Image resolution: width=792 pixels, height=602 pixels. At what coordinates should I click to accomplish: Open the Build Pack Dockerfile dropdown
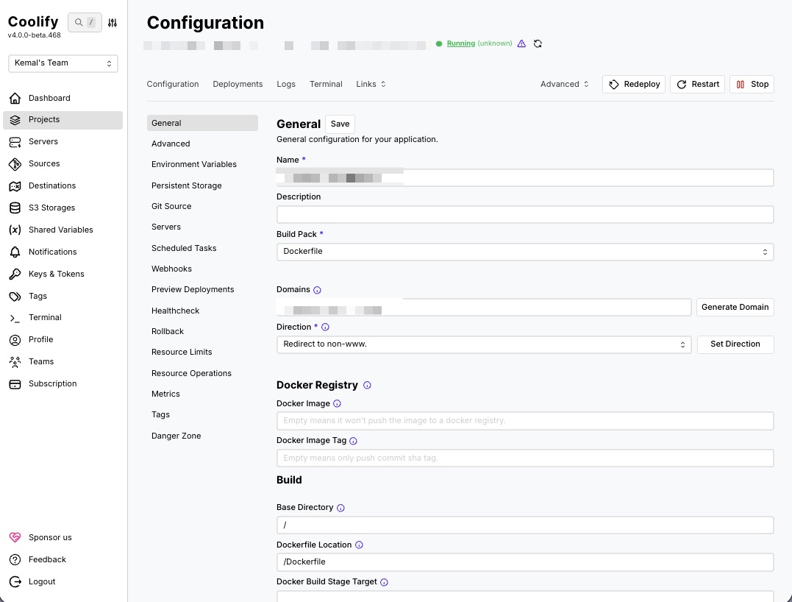coord(525,252)
